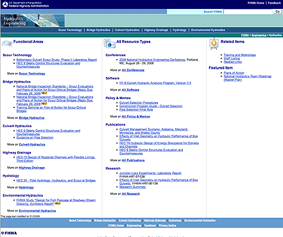The height and width of the screenshot is (237, 283).
Task: Click the DOT logo icon in header
Action: click(x=5, y=4)
